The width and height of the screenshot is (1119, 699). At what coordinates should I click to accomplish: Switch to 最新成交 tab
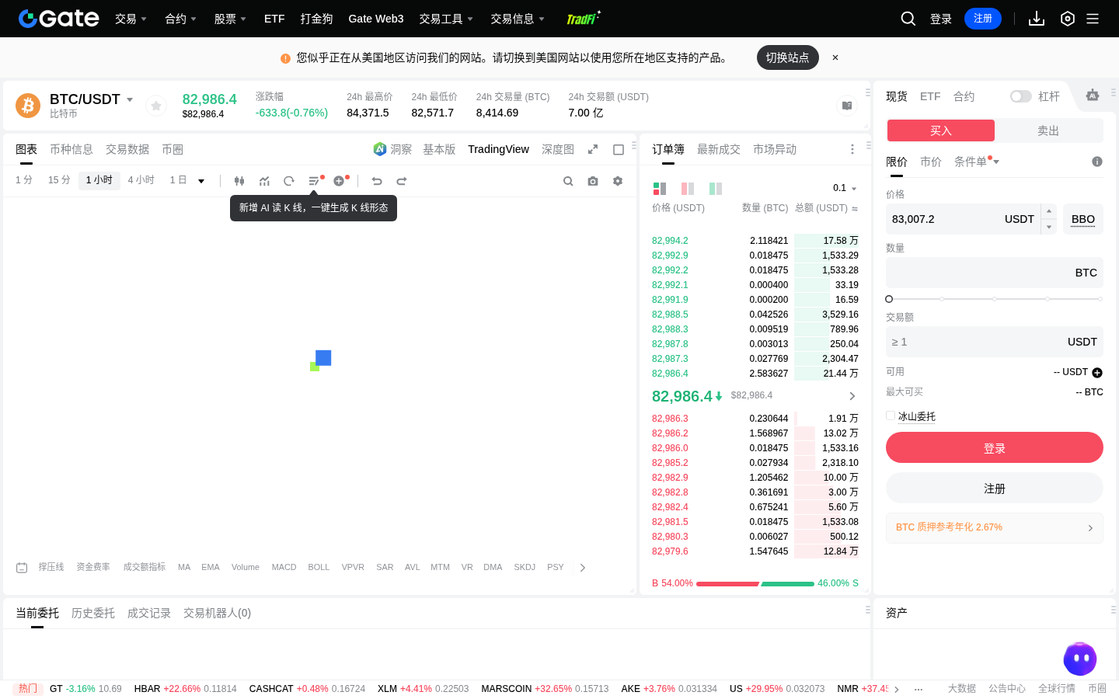pos(719,149)
